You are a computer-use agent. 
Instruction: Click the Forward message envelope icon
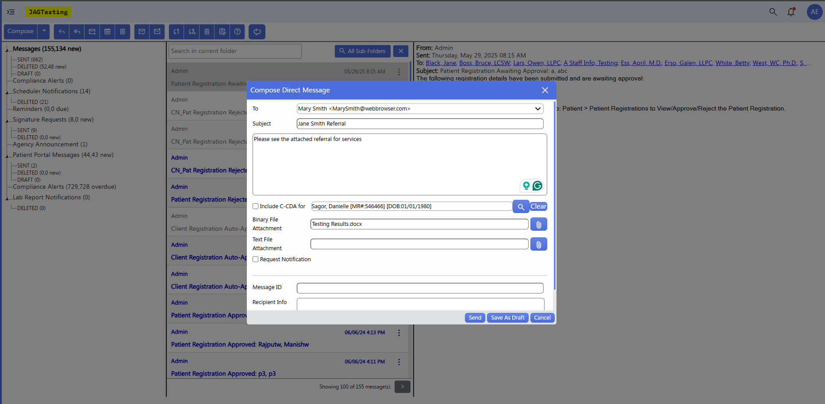92,32
